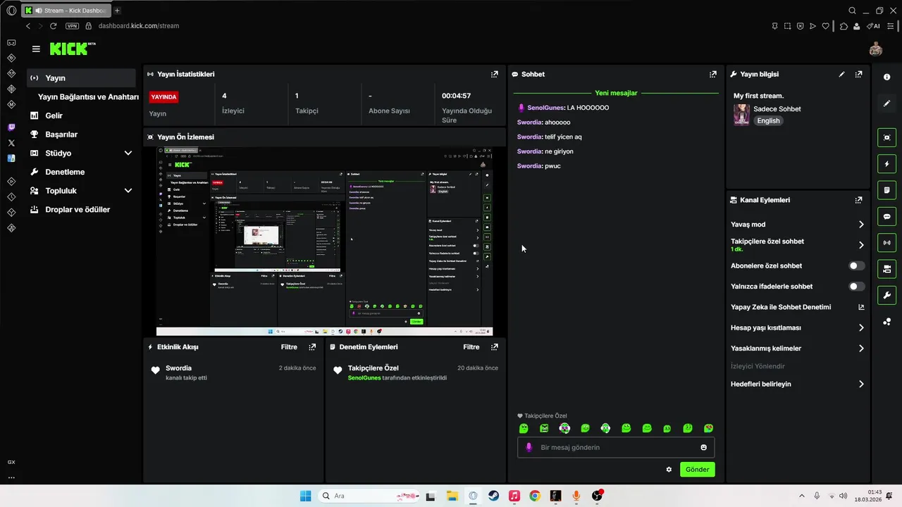This screenshot has width=902, height=507.
Task: Toggle the broadcast signal widget icon
Action: click(x=886, y=243)
